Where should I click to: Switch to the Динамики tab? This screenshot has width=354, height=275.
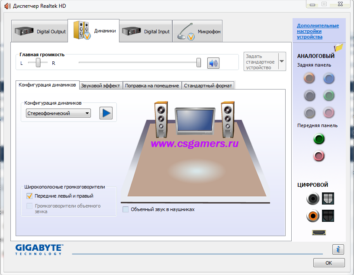(93, 31)
